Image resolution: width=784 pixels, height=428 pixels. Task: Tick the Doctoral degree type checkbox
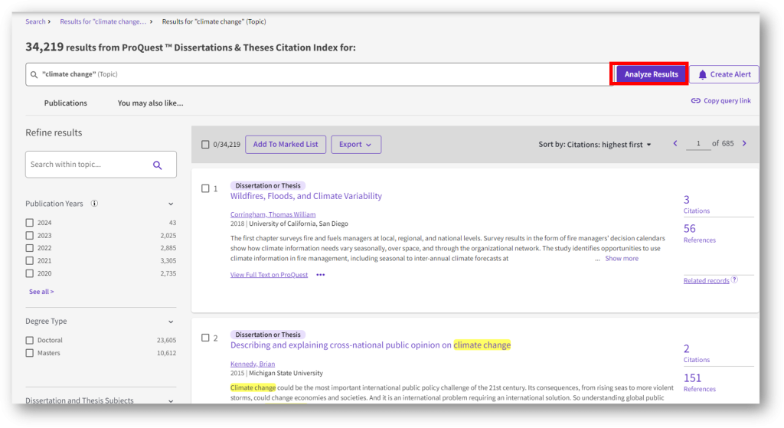[x=30, y=340]
